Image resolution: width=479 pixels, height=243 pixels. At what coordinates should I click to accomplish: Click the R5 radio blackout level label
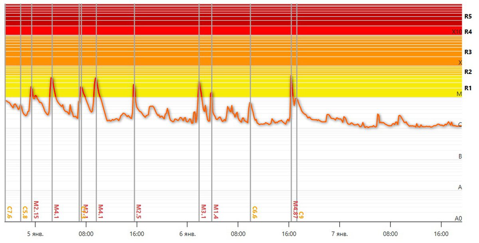[x=468, y=17]
